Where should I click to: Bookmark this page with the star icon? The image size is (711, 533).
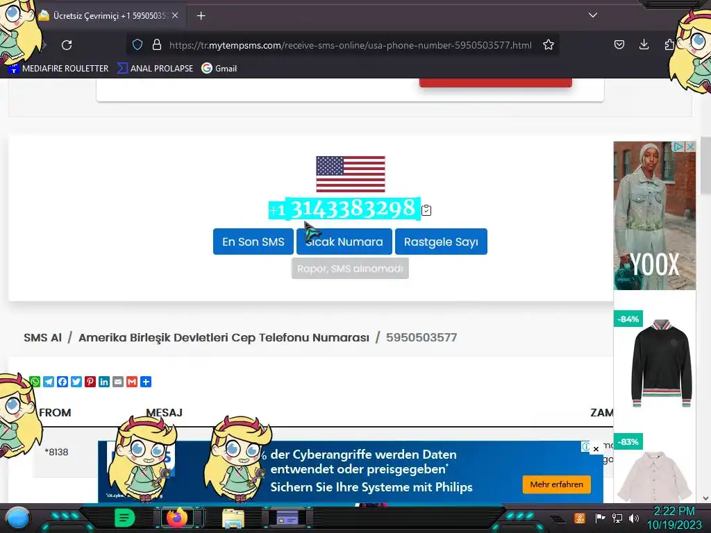pyautogui.click(x=549, y=45)
